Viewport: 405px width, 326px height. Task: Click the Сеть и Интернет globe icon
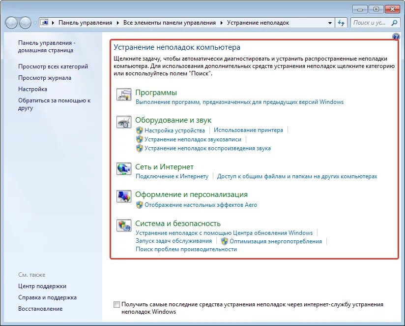(x=124, y=169)
